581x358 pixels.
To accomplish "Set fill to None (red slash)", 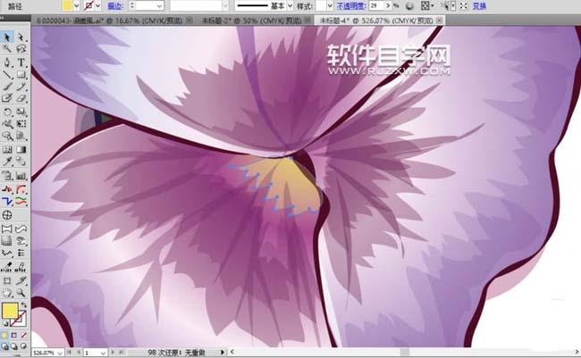I will 24,335.
